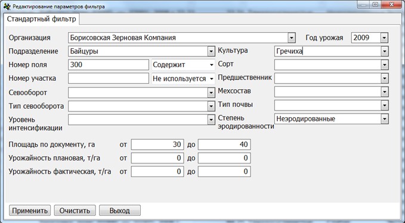This screenshot has width=405, height=223.
Task: Click the empty Номер участка input field
Action: pyautogui.click(x=109, y=78)
